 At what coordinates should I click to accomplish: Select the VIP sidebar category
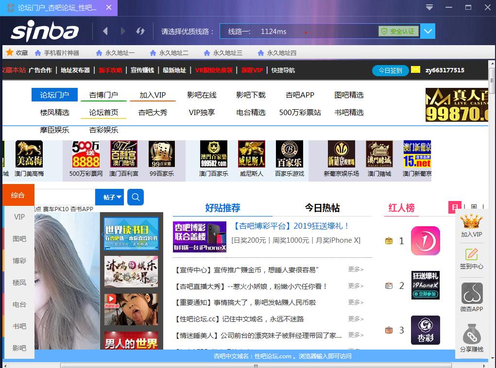click(19, 217)
